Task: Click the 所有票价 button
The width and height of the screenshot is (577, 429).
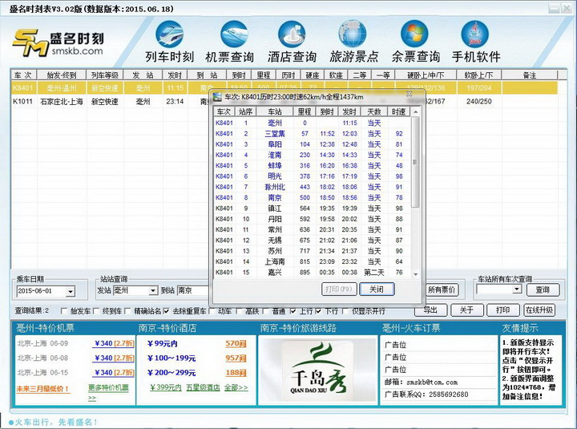Action: [442, 289]
